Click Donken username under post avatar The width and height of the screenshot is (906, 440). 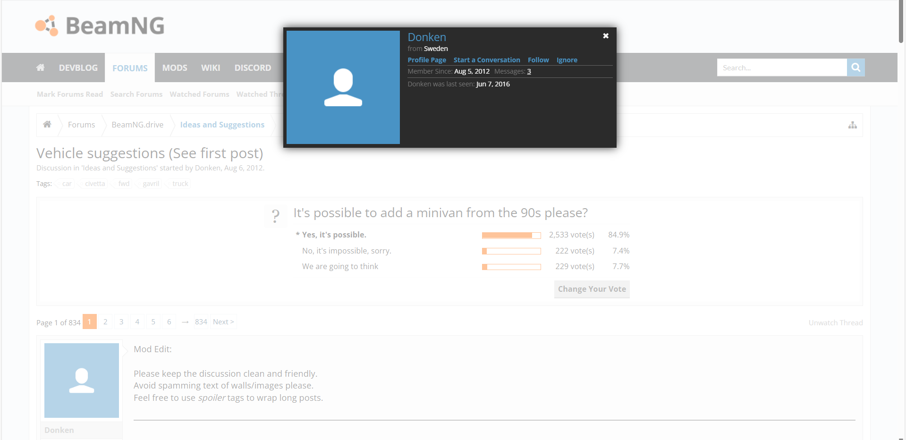(x=59, y=430)
